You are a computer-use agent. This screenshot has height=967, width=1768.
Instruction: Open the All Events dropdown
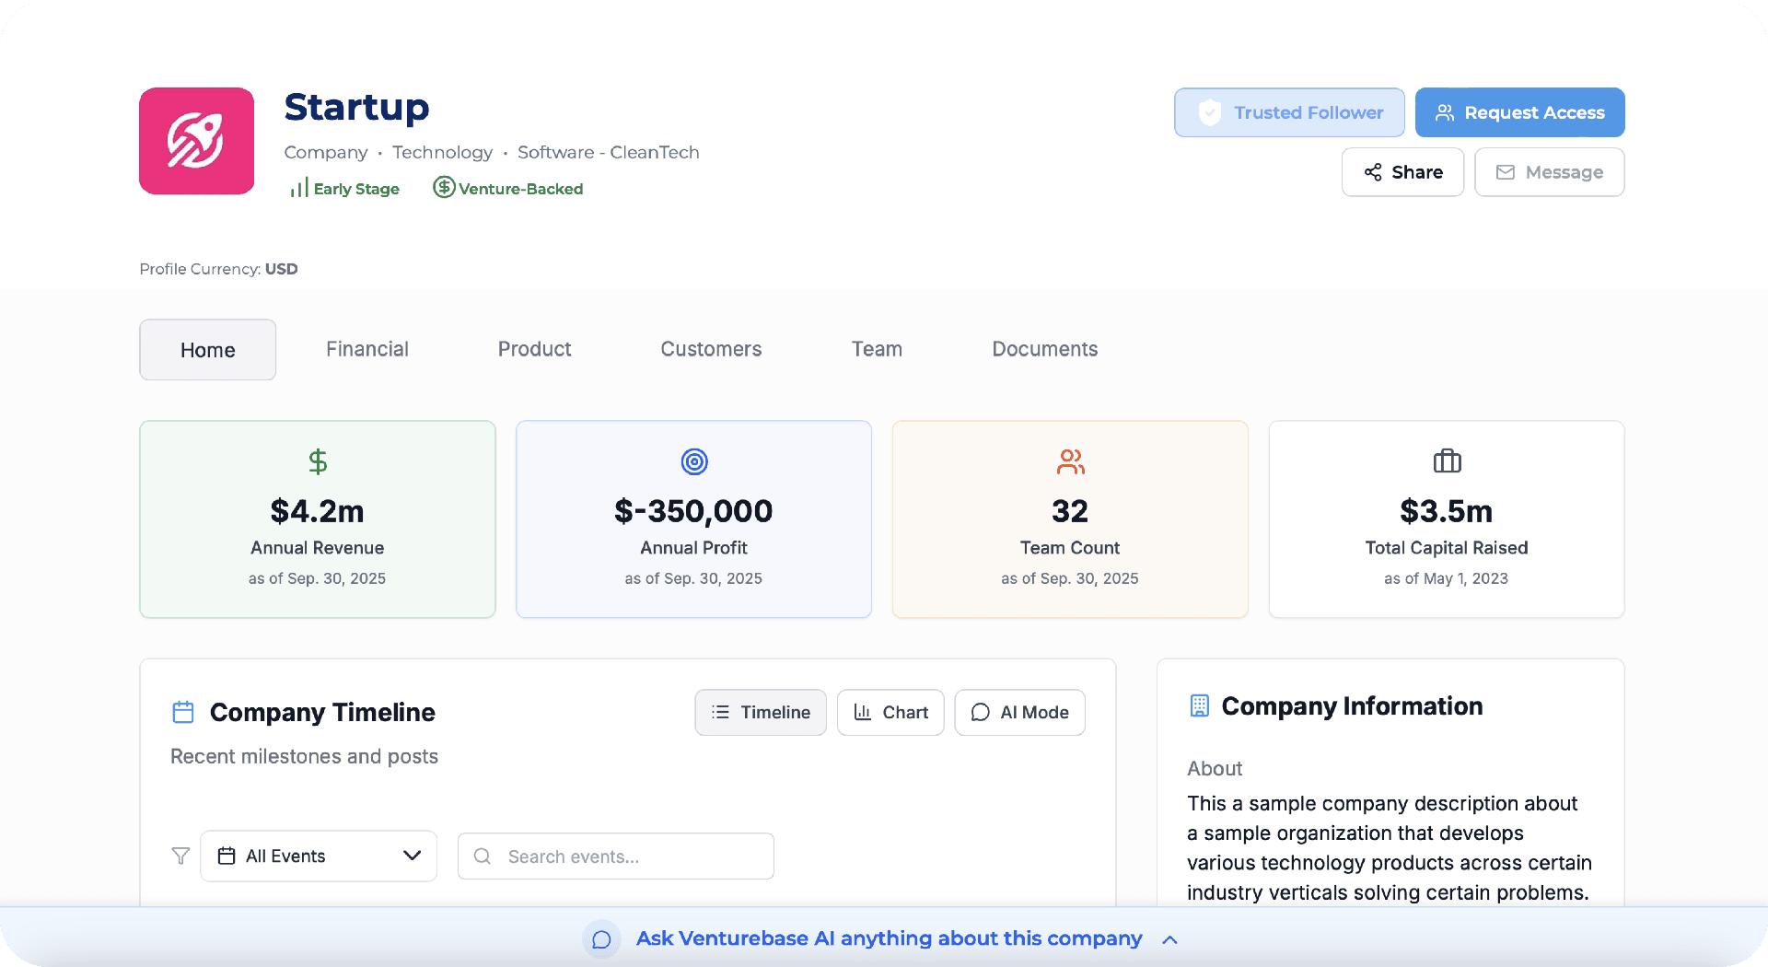click(318, 856)
